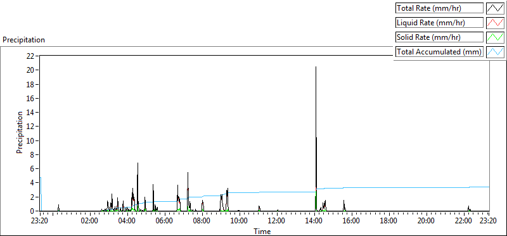Click the 16 value on Y axis
This screenshot has height=236, width=507.
30,98
